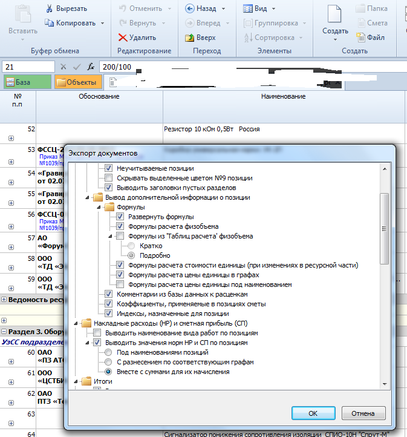Image resolution: width=407 pixels, height=437 pixels.
Task: Check Формулы из 'Таблиц расчета' физобъема
Action: click(120, 236)
